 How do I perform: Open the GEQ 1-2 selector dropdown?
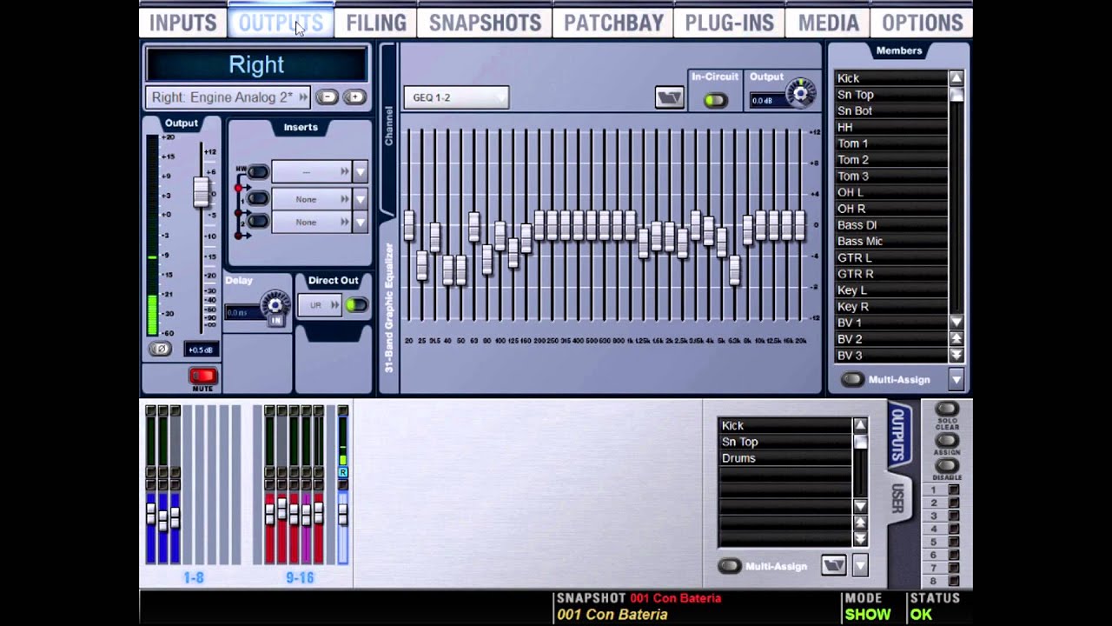pyautogui.click(x=456, y=97)
